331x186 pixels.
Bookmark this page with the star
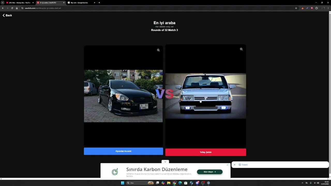pos(296,8)
